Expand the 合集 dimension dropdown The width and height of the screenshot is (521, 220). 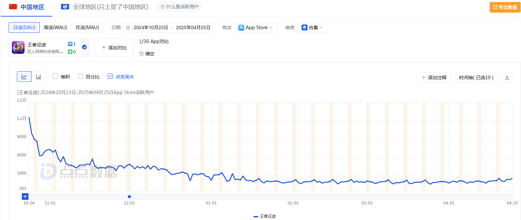pos(312,27)
